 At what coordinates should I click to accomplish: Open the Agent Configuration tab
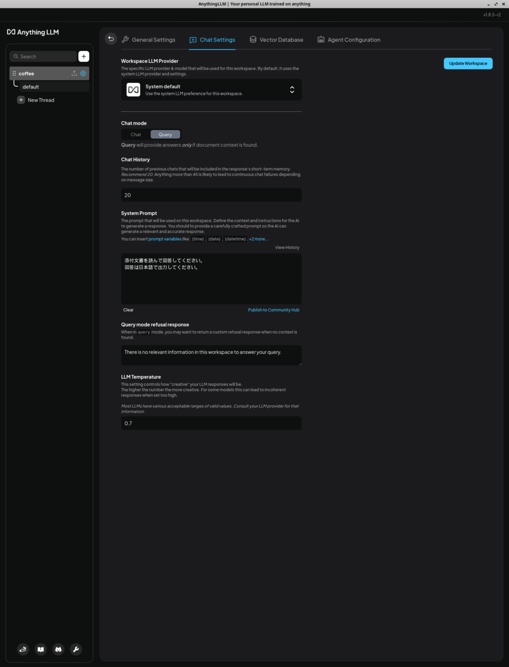point(348,39)
